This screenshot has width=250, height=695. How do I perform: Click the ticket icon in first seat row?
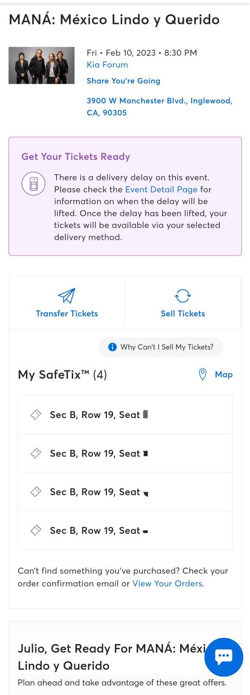click(x=36, y=415)
